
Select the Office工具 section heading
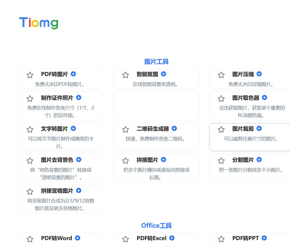(x=157, y=226)
